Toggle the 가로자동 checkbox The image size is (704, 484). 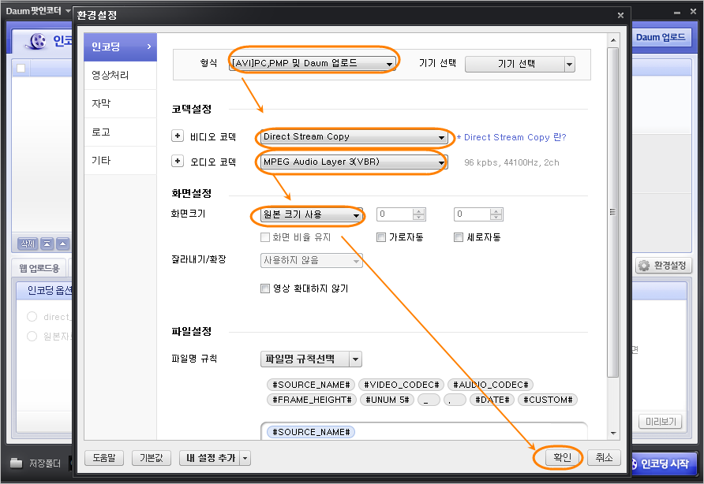coord(381,236)
